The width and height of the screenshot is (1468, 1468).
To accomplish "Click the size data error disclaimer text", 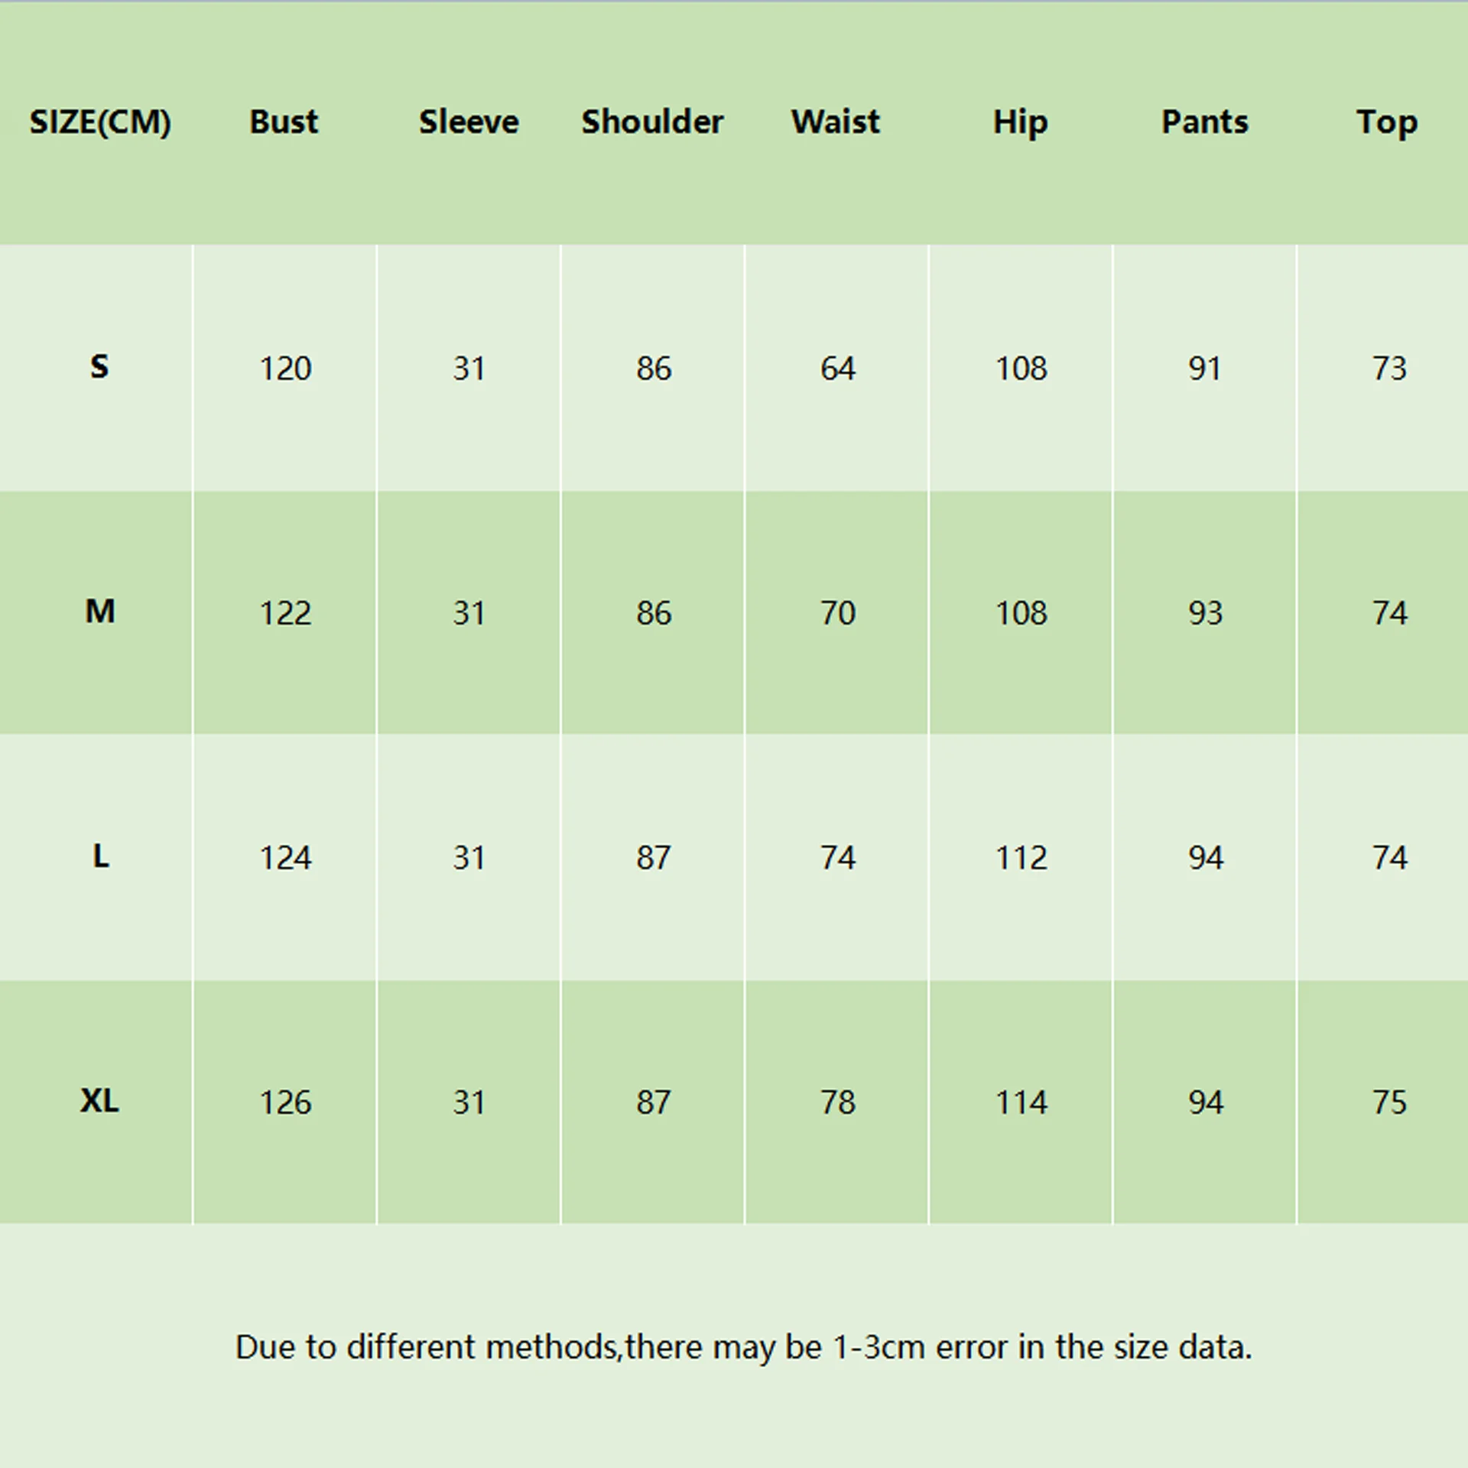I will click(743, 1347).
